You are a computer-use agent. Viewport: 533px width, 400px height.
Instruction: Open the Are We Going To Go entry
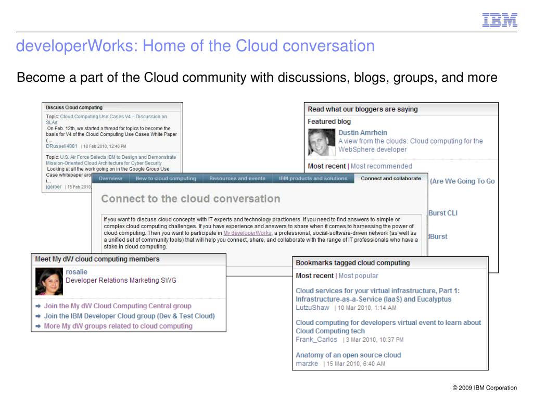[x=462, y=181]
